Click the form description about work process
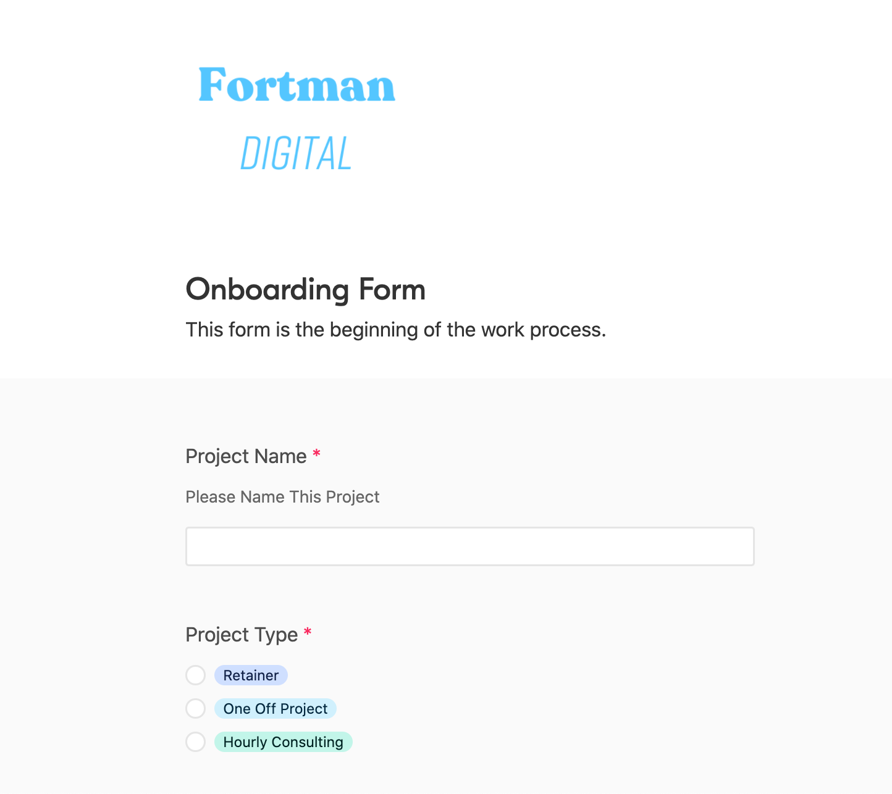Image resolution: width=892 pixels, height=794 pixels. coord(396,330)
